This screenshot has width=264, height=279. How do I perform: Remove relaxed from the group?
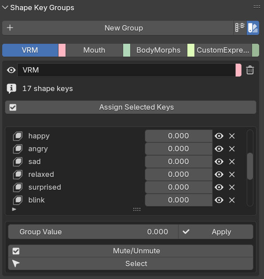coord(232,174)
